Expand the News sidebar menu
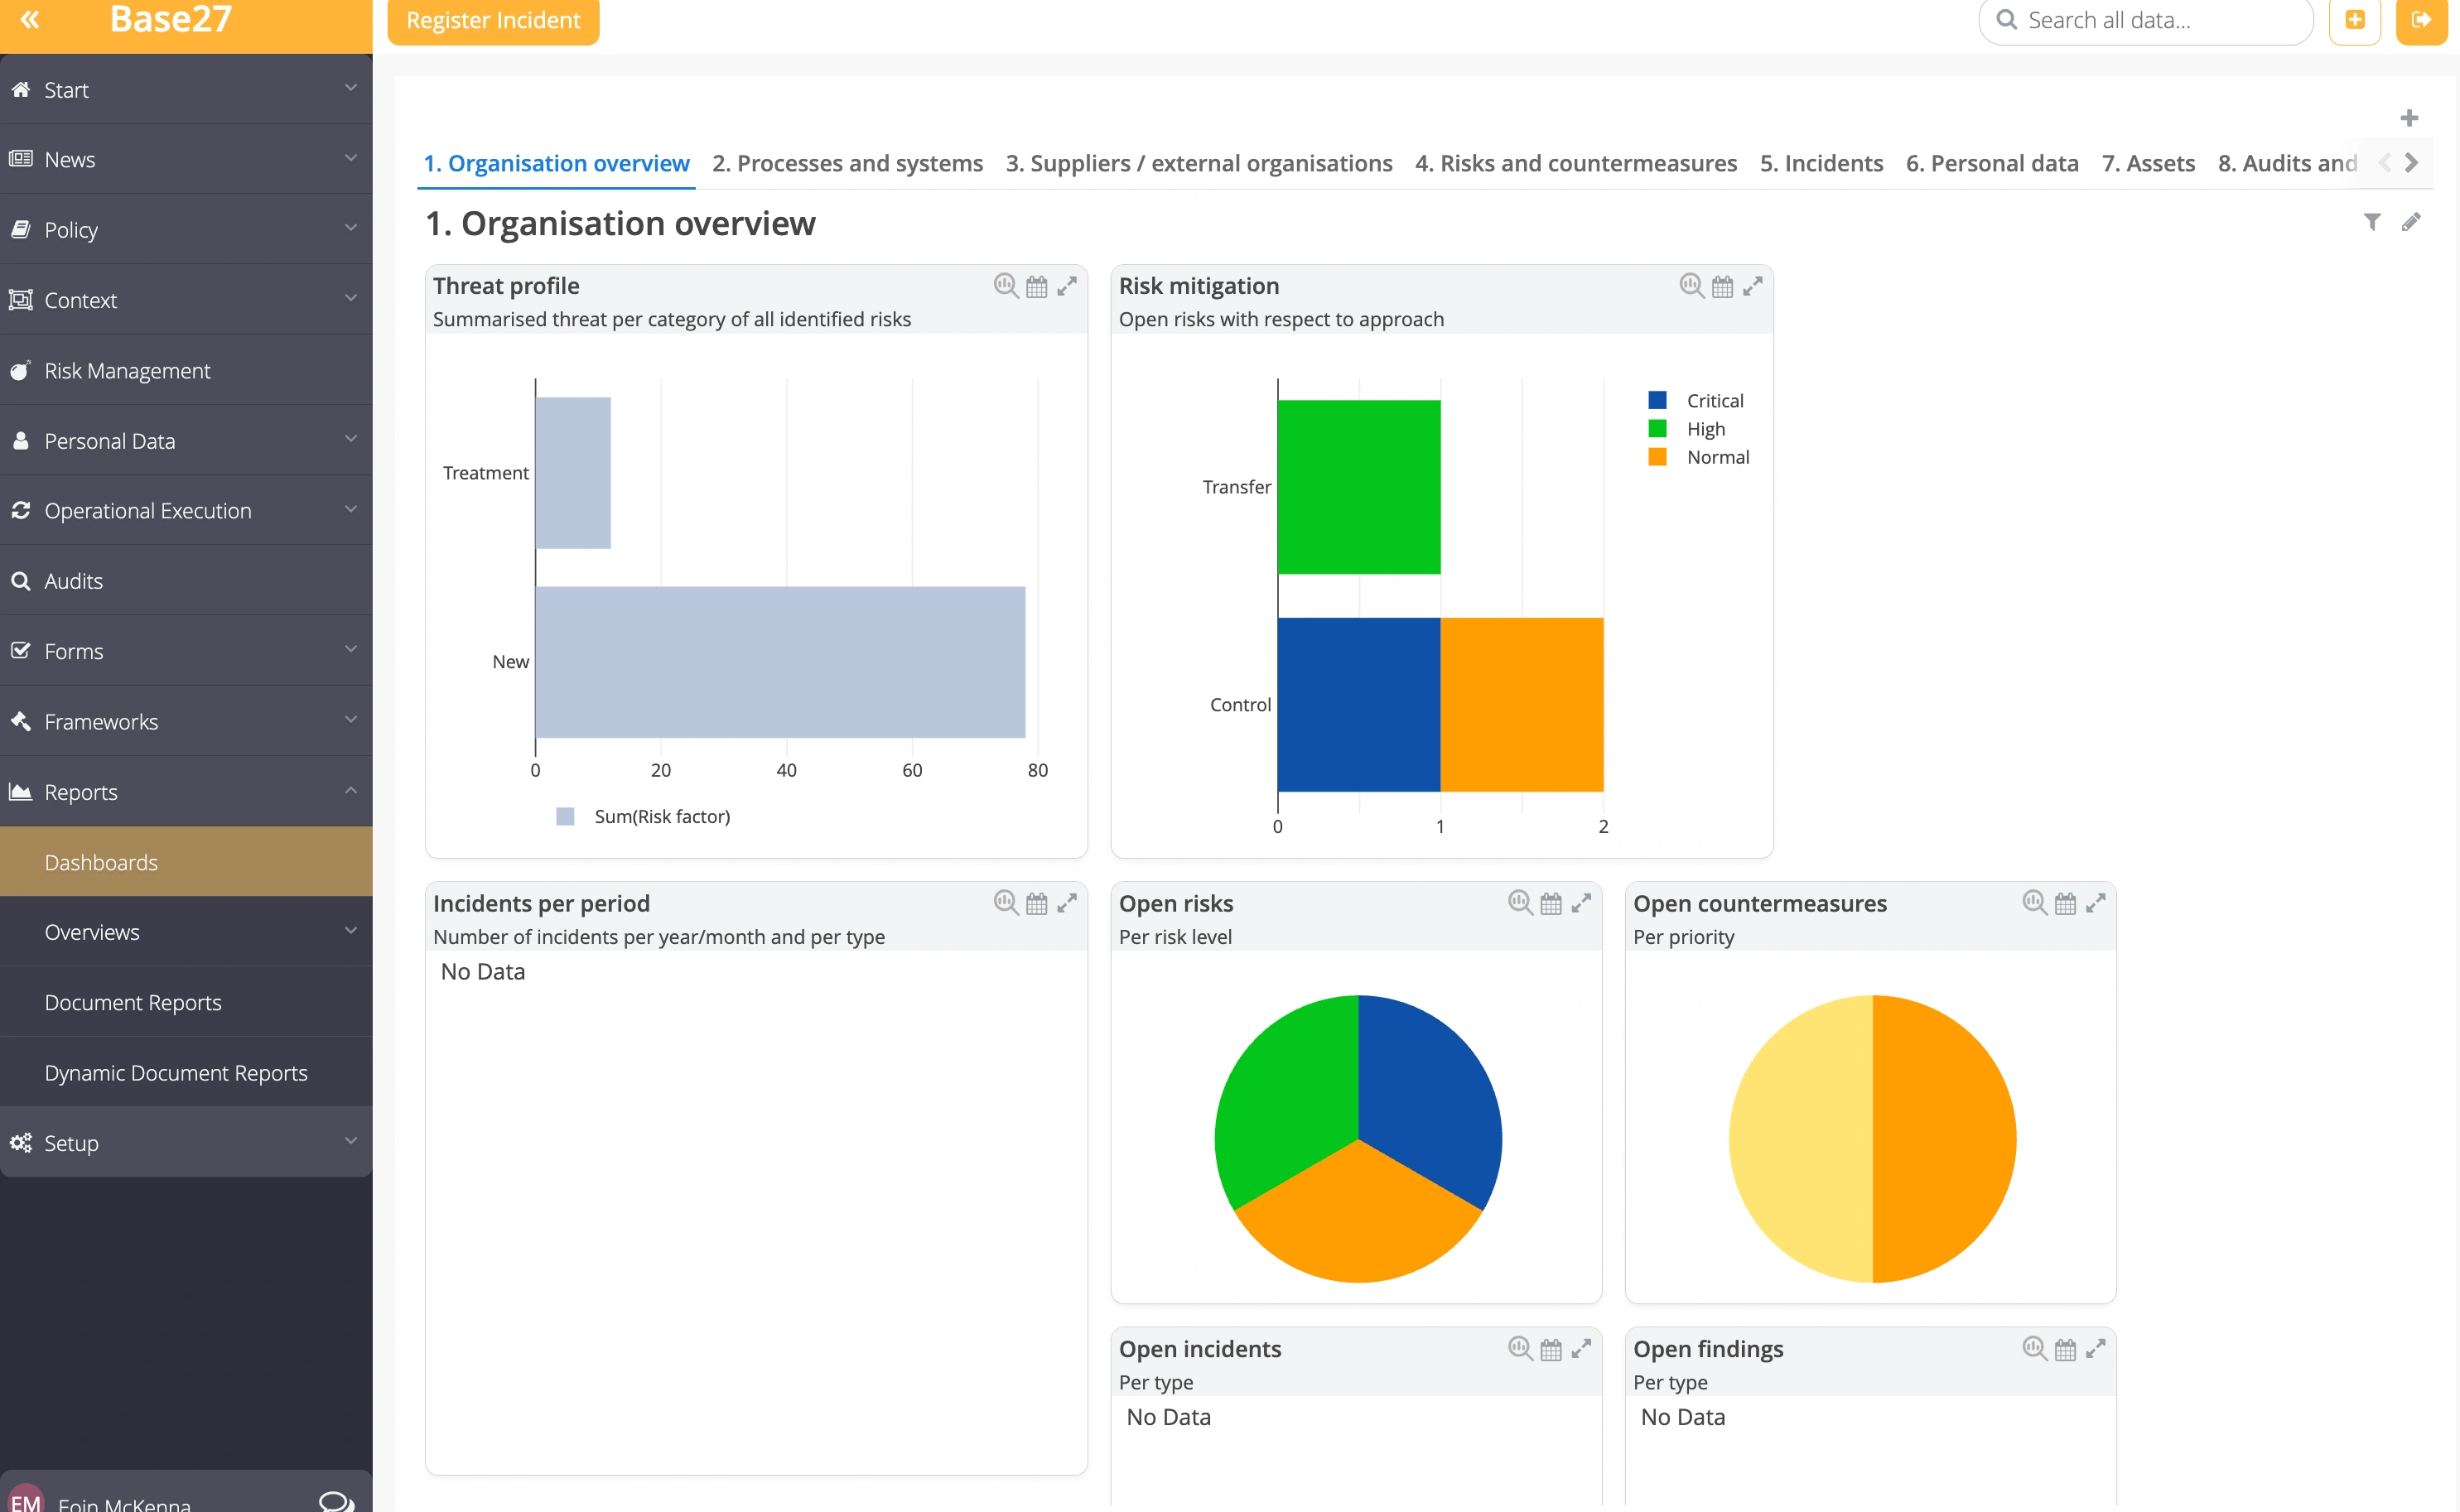 186,160
